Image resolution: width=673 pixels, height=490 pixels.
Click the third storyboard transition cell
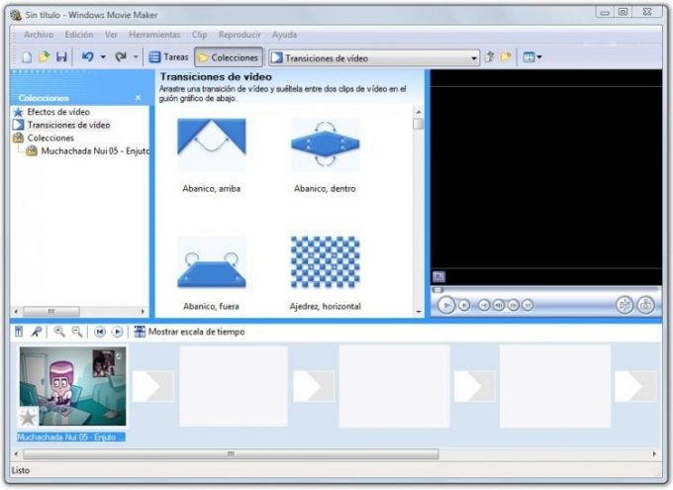click(x=474, y=386)
